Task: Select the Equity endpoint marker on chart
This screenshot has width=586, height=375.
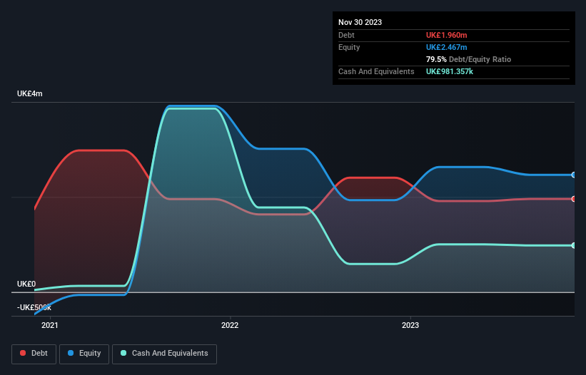Action: (574, 175)
